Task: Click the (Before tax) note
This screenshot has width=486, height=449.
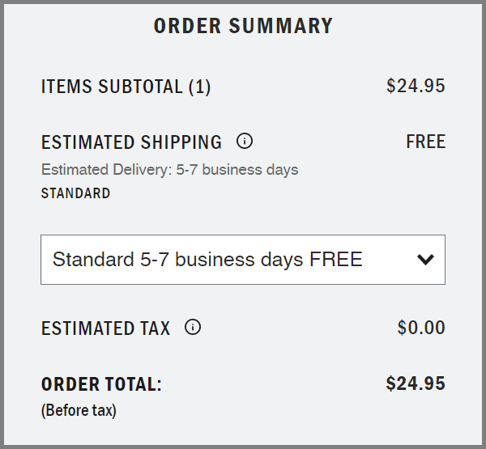Action: [79, 411]
